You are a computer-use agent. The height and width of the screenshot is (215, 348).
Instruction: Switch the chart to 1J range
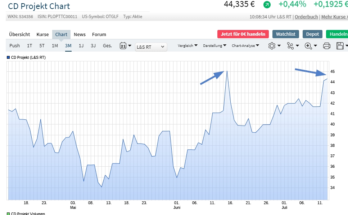tap(81, 46)
